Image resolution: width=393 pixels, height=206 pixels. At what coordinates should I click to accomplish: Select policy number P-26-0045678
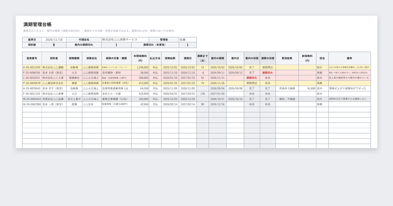click(32, 83)
